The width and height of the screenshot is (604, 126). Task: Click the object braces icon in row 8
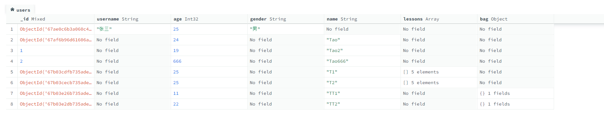pos(482,104)
